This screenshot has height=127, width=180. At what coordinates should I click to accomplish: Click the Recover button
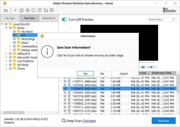(164, 121)
